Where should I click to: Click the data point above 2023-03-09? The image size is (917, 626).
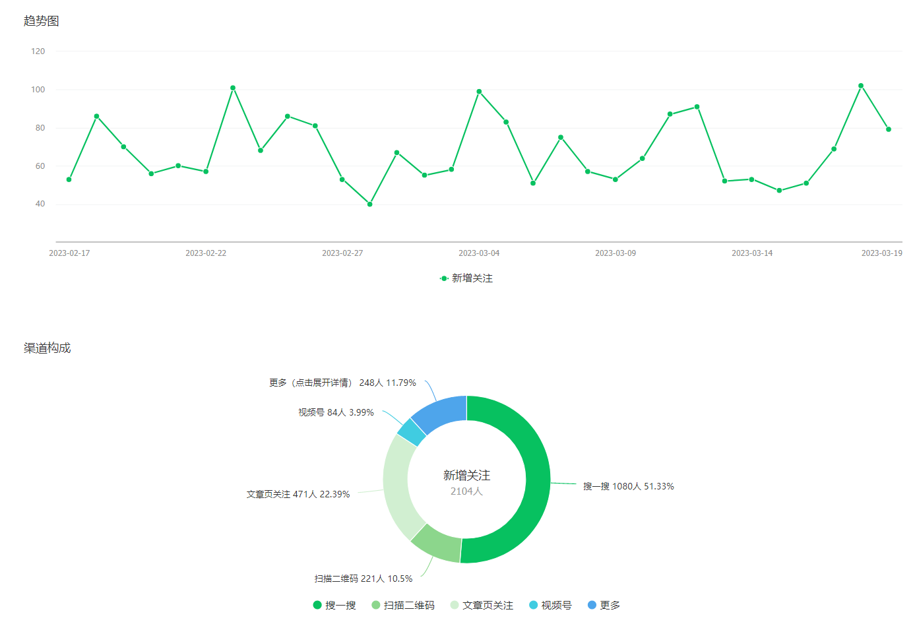pos(616,179)
